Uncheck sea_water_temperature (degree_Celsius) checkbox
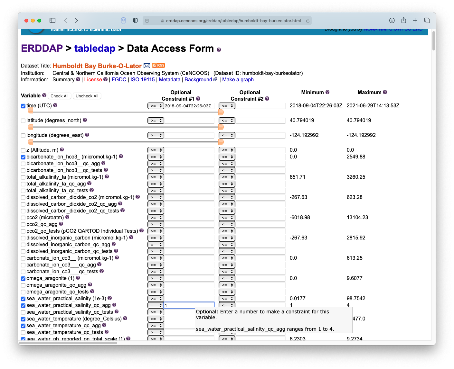Image resolution: width=454 pixels, height=369 pixels. [23, 319]
